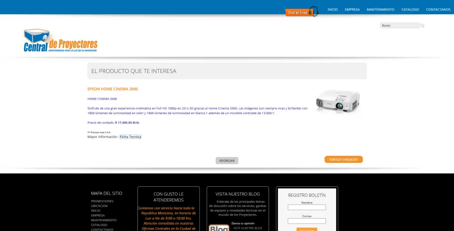The image size is (454, 231).
Task: Click the Central de Proyectores logo
Action: click(x=60, y=40)
